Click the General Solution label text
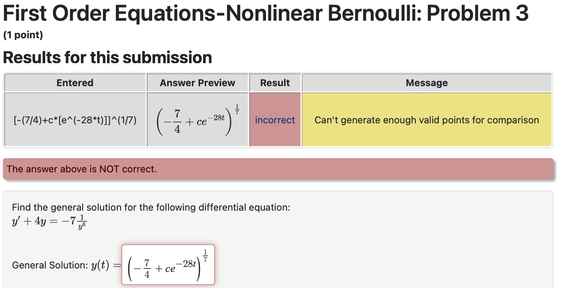The height and width of the screenshot is (288, 581). point(50,265)
